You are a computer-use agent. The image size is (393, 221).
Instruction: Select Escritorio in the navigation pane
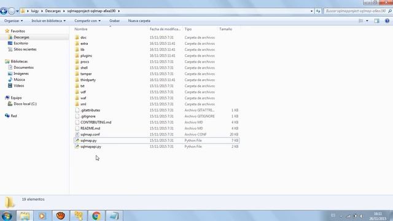point(21,43)
